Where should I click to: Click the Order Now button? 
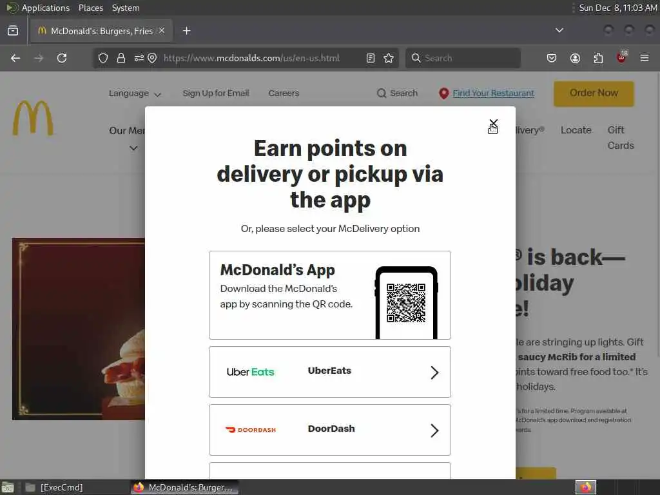tap(594, 93)
